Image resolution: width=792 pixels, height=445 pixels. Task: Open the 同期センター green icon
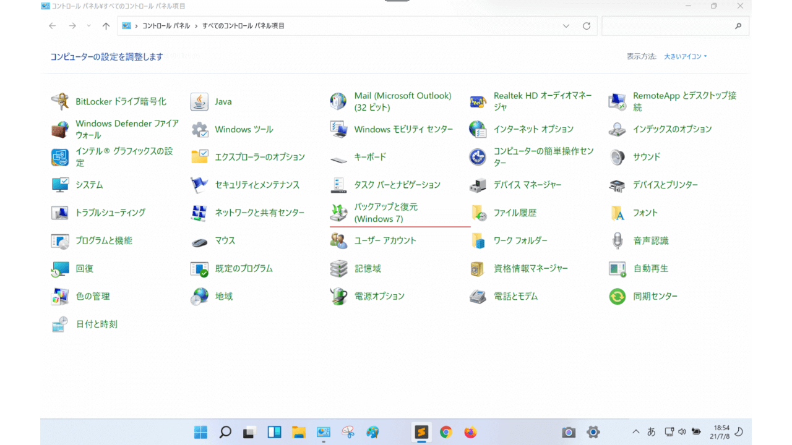618,296
